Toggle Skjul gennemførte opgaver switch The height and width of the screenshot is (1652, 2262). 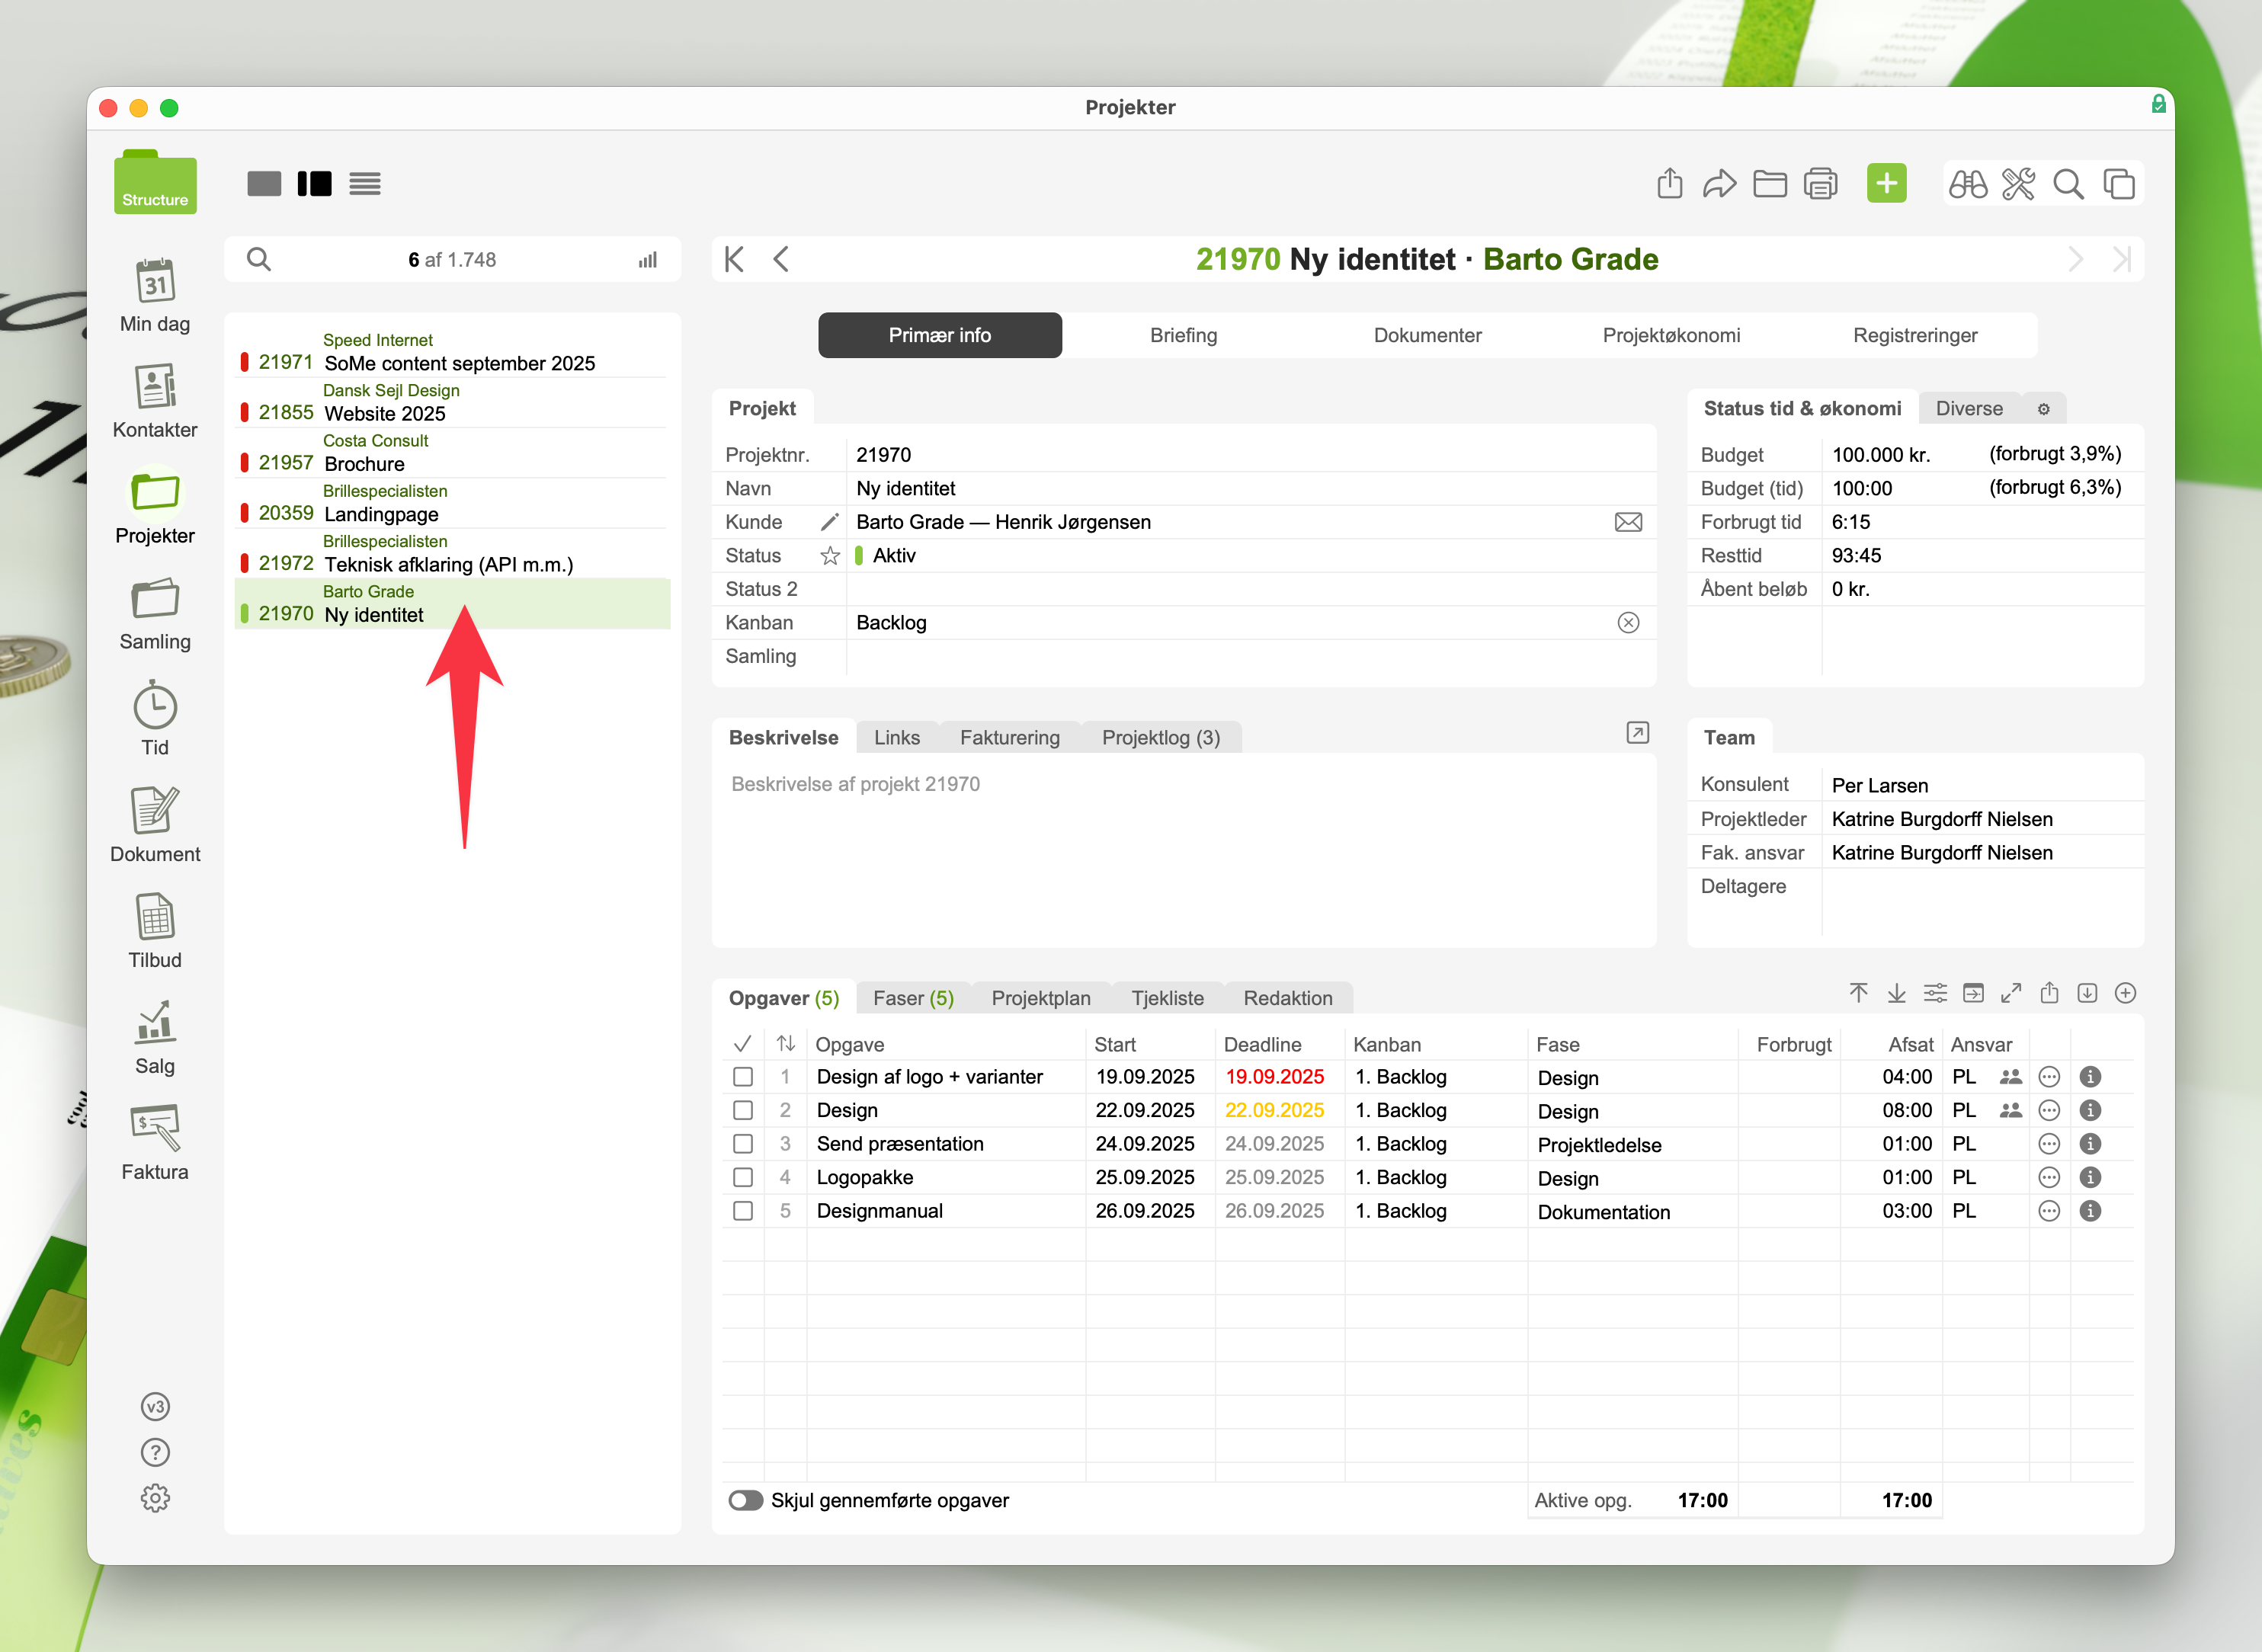(x=745, y=1500)
